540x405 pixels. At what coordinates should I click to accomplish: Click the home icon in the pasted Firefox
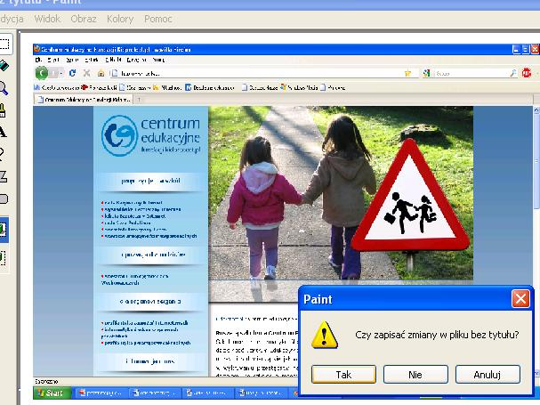click(101, 73)
